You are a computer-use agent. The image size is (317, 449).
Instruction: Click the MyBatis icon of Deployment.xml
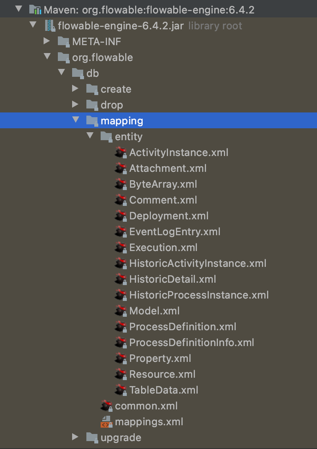pos(121,216)
